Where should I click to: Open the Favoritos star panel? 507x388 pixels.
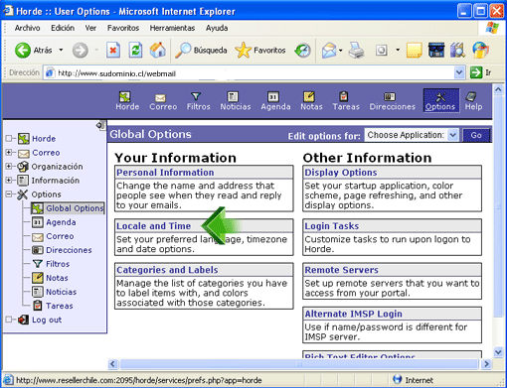tap(260, 51)
